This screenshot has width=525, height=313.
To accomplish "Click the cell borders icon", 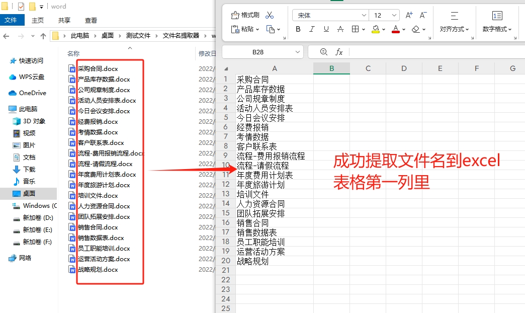I will (x=355, y=29).
